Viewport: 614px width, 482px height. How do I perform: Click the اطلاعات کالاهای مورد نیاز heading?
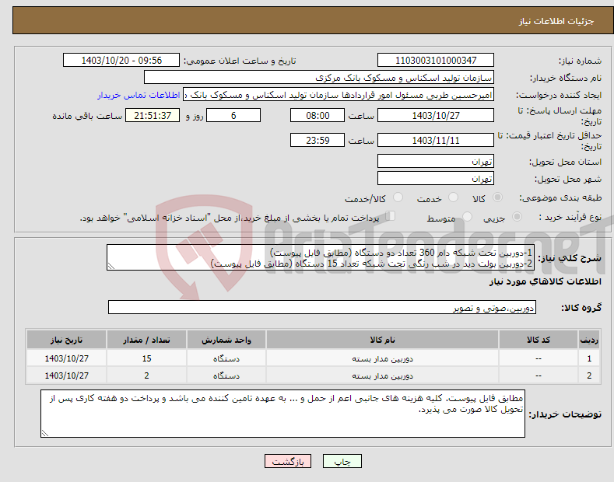click(545, 281)
